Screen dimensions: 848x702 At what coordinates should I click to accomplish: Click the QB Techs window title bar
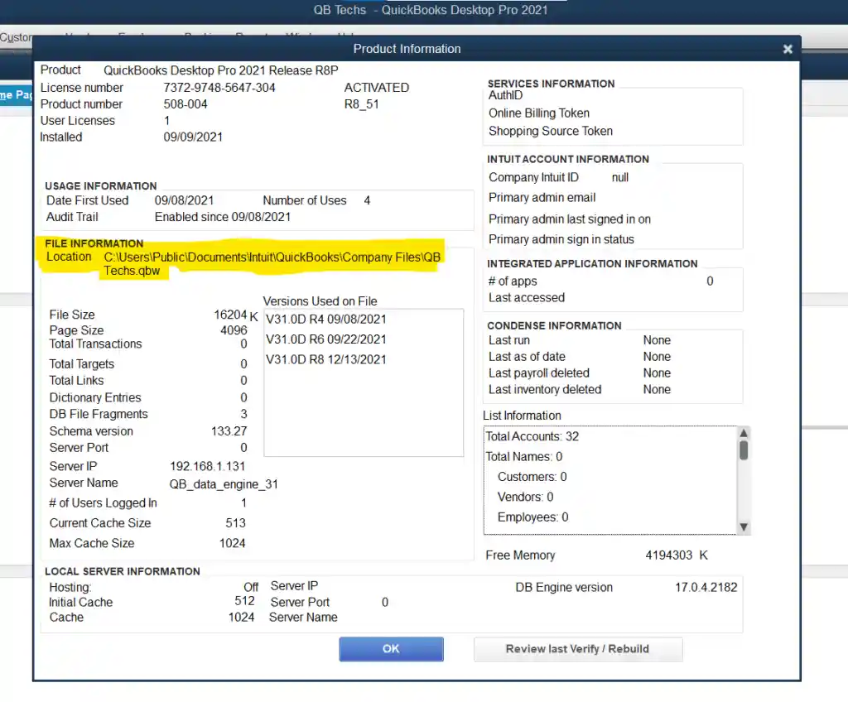(431, 10)
